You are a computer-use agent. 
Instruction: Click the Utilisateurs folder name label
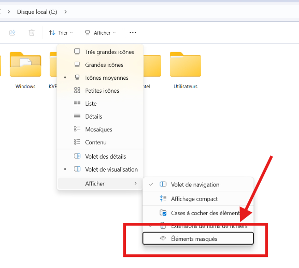(185, 86)
